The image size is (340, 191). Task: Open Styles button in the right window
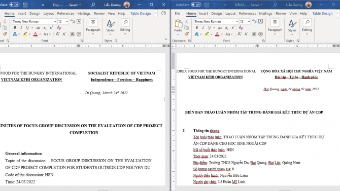pos(292,27)
